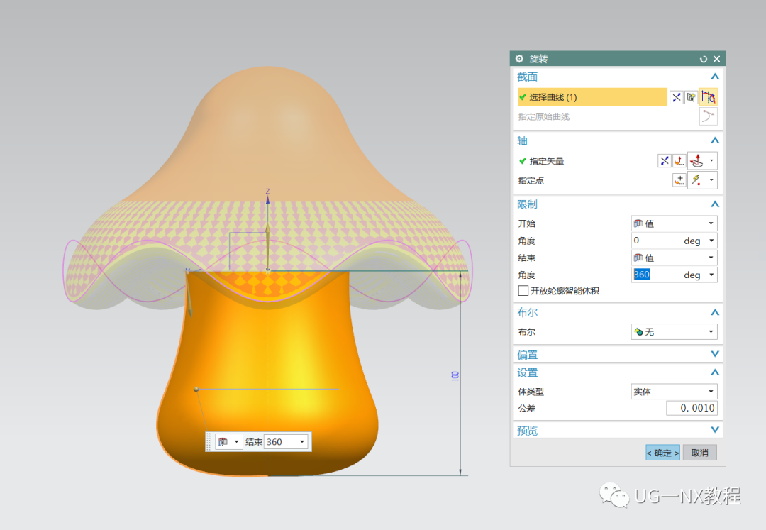Collapse the 轴 section

coord(715,140)
